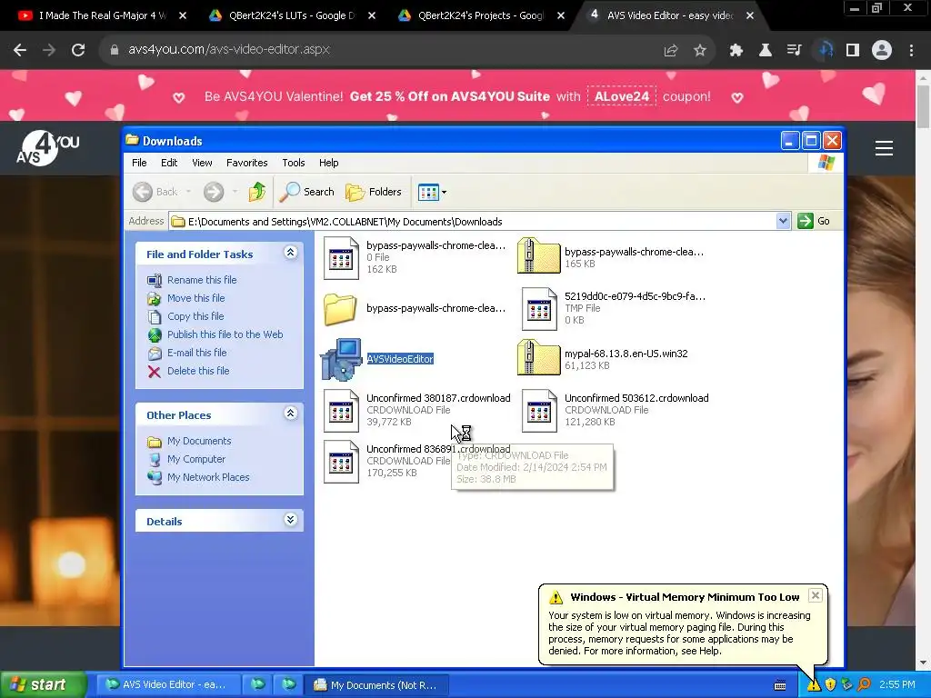931x698 pixels.
Task: Collapse the Other Places panel
Action: pyautogui.click(x=290, y=414)
